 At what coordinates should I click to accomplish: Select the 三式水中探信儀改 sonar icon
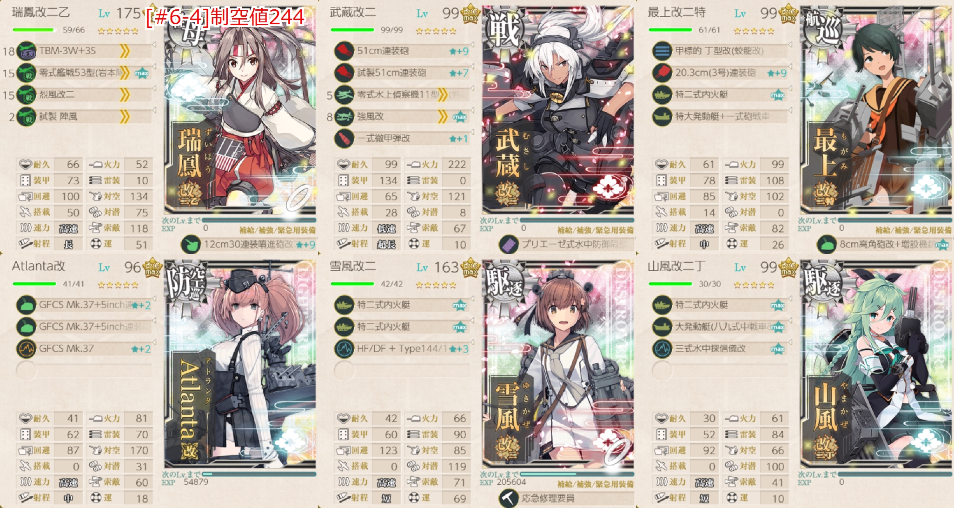tap(662, 348)
